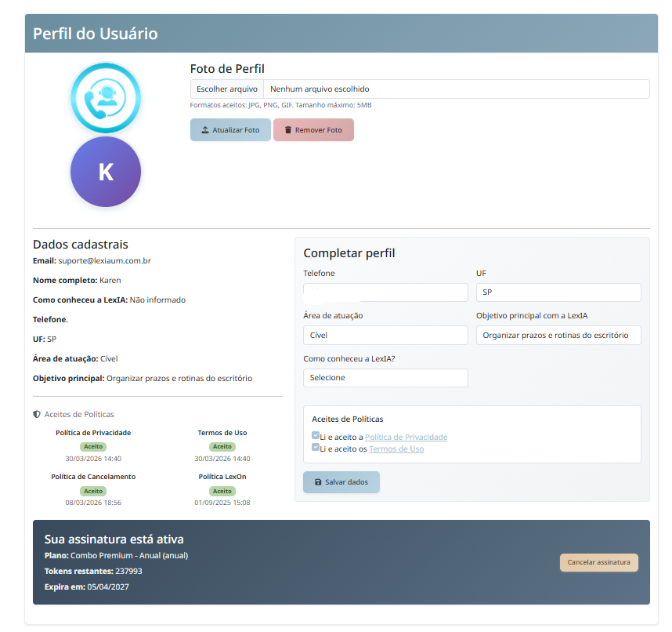This screenshot has width=672, height=632.
Task: Click the Cancelar assinatura button
Action: pos(598,562)
